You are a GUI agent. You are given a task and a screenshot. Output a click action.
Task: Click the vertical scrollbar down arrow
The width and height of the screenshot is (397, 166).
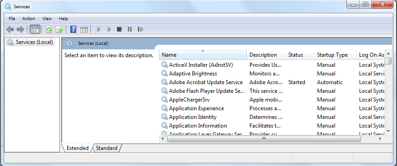(x=388, y=131)
